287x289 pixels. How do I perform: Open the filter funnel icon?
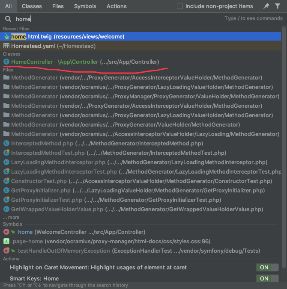278,6
